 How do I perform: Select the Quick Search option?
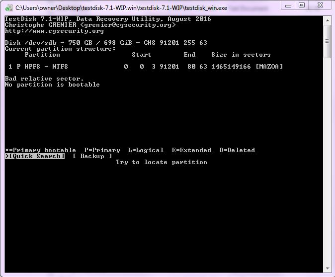(x=35, y=156)
